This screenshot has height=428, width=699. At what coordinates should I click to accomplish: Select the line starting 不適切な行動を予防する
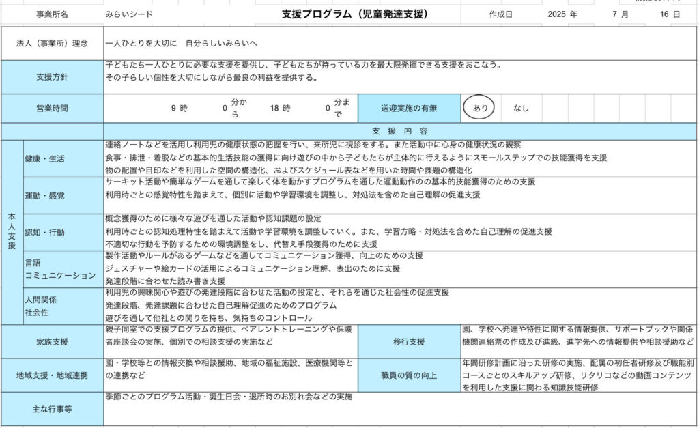click(241, 244)
